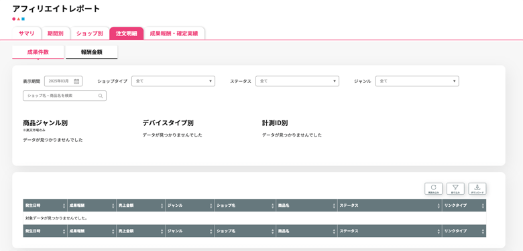Select the 成果件数 sub-tab
This screenshot has height=251, width=523.
[x=38, y=52]
